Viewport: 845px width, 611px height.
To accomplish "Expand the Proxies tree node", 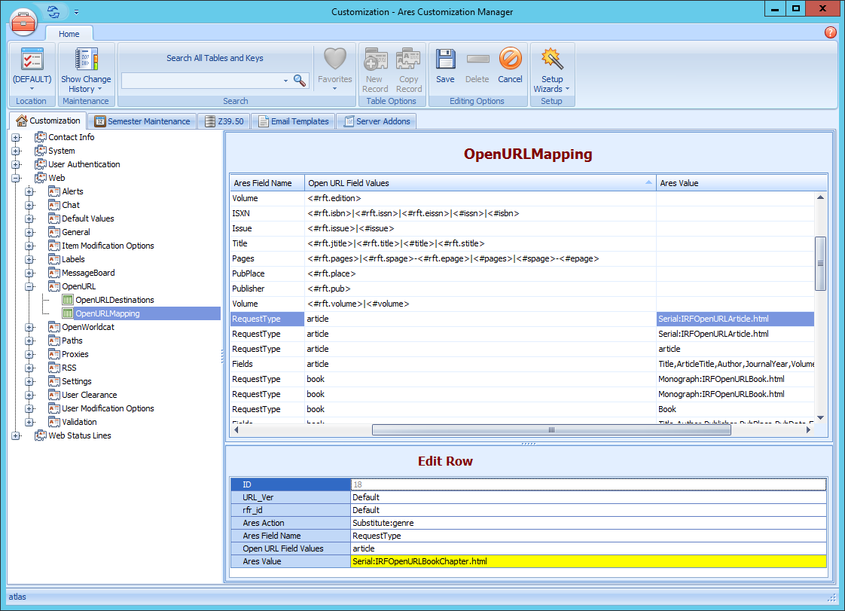I will [28, 354].
